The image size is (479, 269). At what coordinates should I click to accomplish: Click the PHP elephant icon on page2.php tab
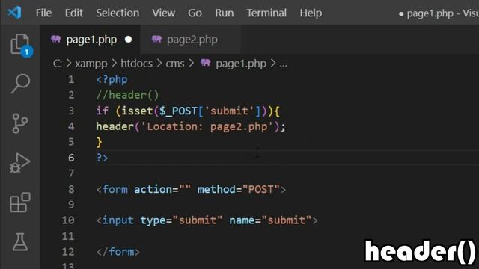click(156, 40)
